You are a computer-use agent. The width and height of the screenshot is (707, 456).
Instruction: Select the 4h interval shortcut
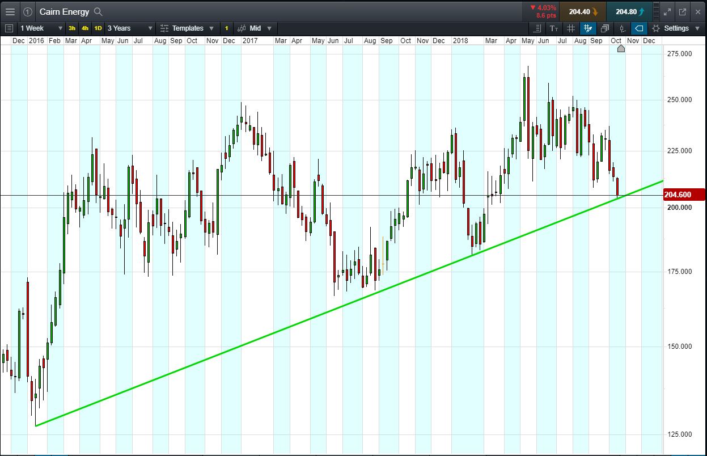[x=84, y=28]
